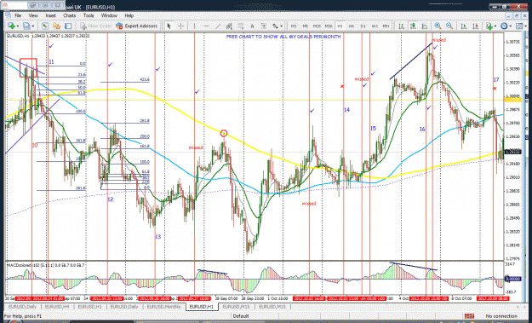Switch chart to M30 timeframe

[x=329, y=26]
